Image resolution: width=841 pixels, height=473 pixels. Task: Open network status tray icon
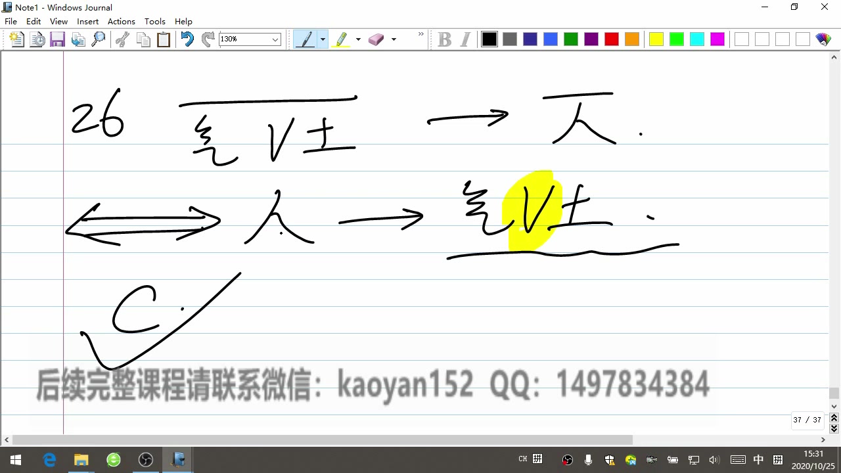pos(694,460)
